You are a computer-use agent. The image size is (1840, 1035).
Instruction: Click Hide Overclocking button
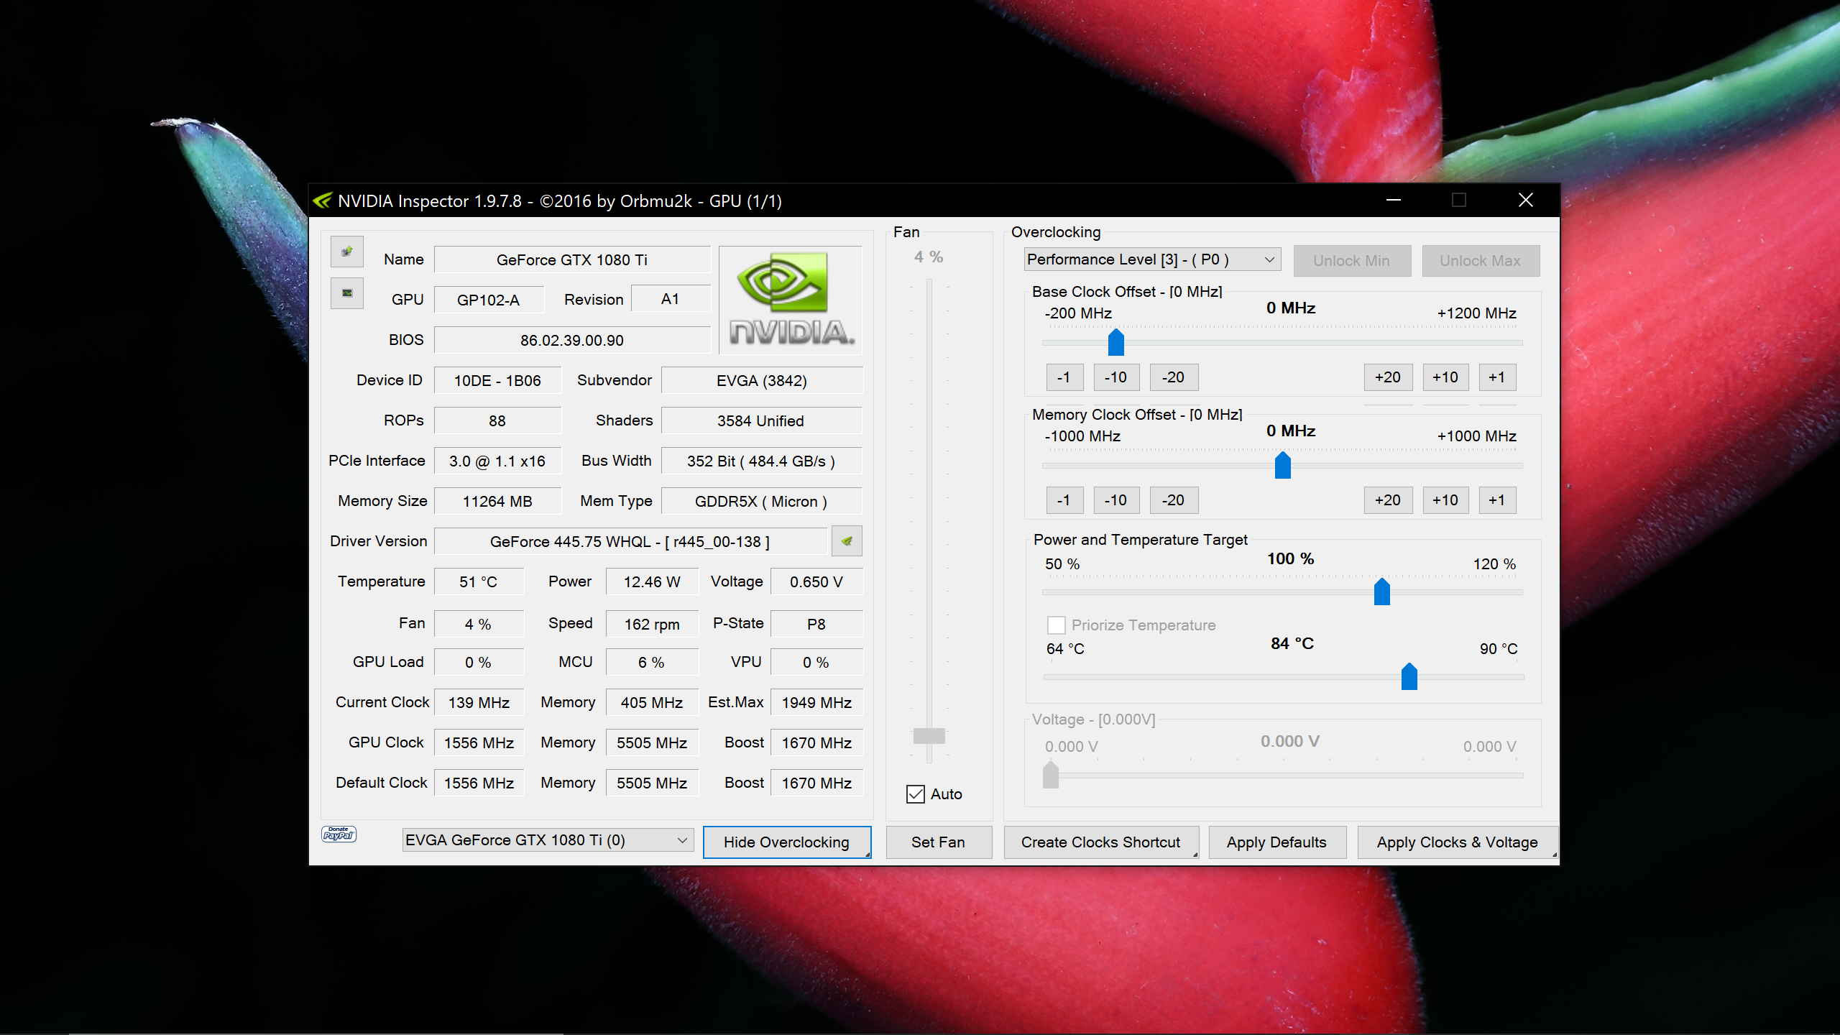(x=786, y=842)
